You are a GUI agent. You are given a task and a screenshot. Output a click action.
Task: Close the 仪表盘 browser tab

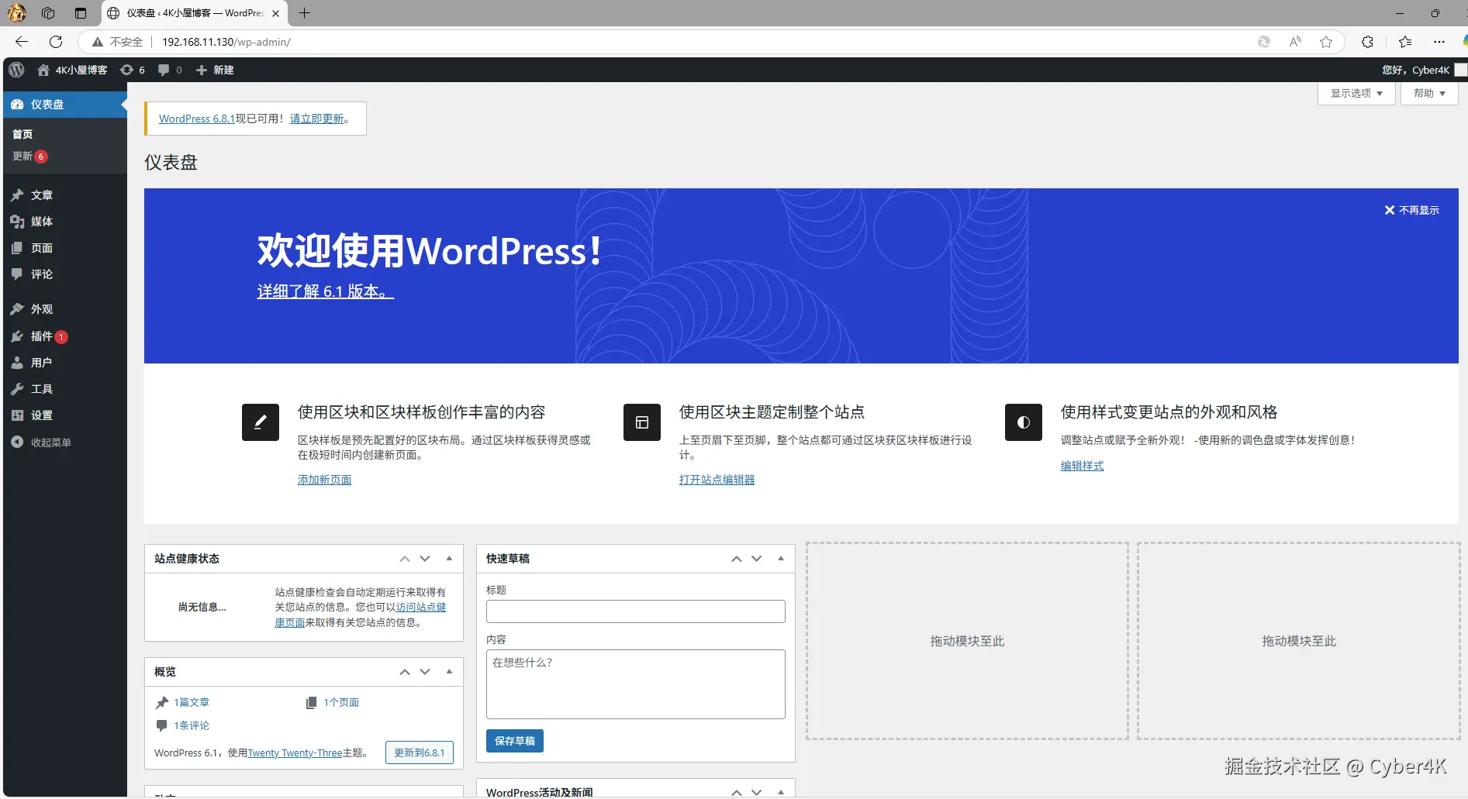[275, 13]
